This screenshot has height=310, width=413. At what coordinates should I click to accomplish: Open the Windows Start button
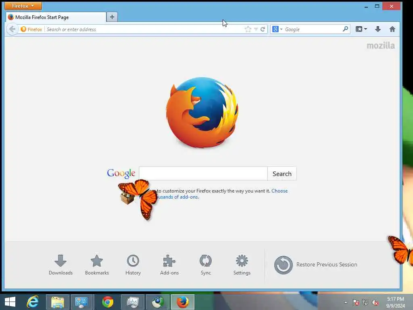10,302
